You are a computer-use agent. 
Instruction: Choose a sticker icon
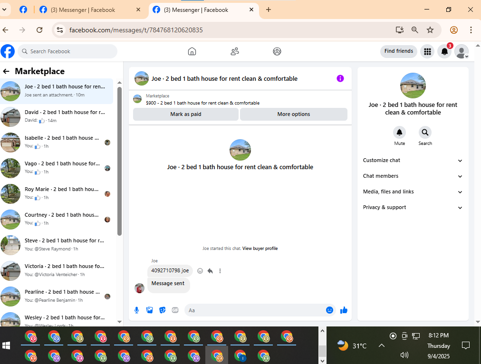163,310
